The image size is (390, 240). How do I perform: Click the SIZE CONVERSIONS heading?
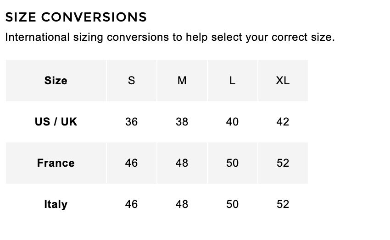(76, 17)
